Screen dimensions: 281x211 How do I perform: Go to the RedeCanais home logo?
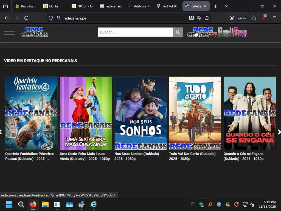tap(35, 32)
